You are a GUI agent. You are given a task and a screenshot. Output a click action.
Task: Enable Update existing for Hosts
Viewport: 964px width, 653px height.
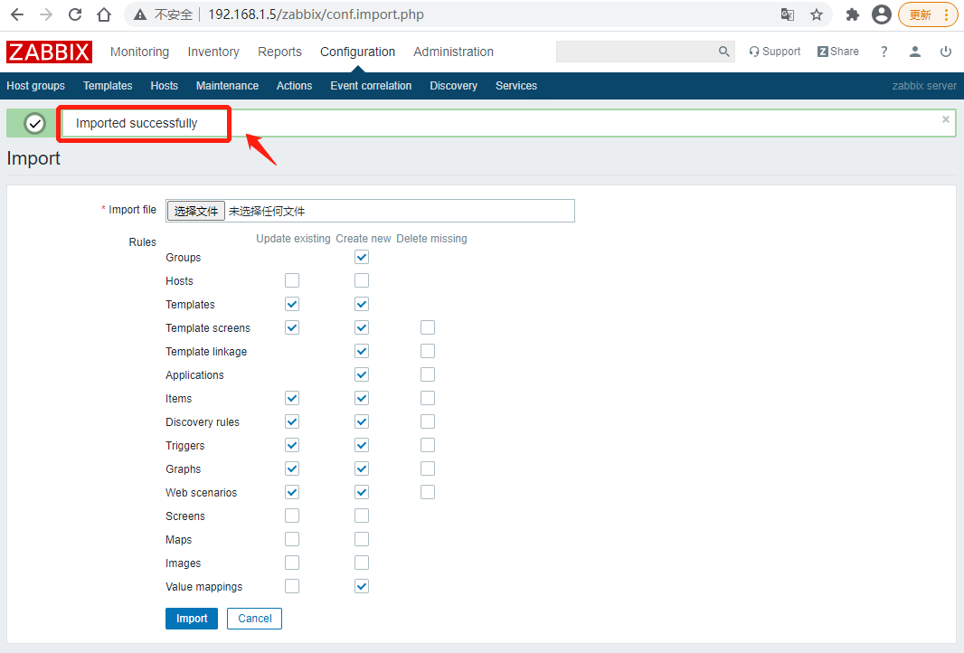(292, 280)
